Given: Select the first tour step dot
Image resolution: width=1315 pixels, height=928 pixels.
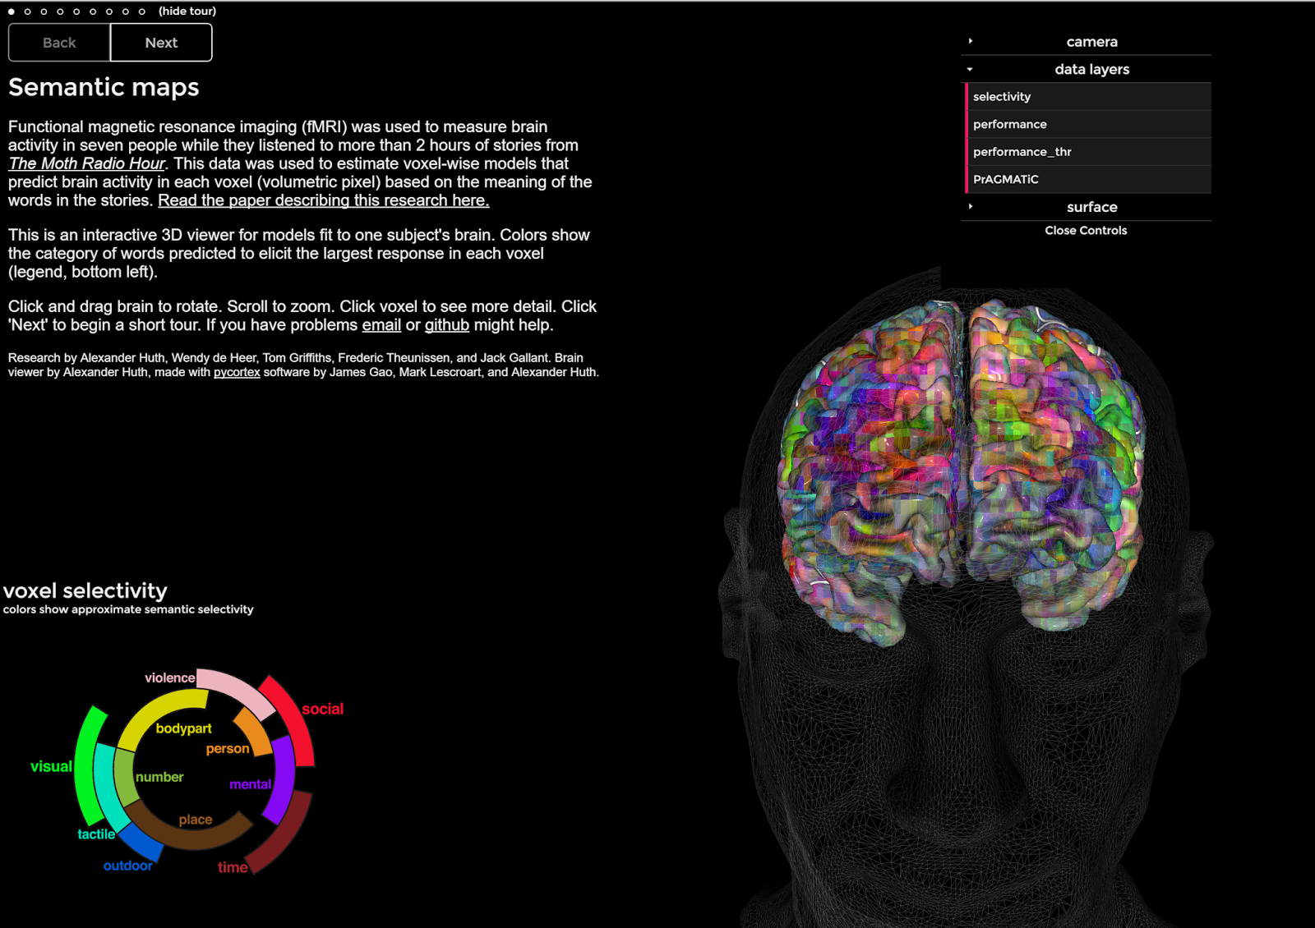Looking at the screenshot, I should click(12, 11).
